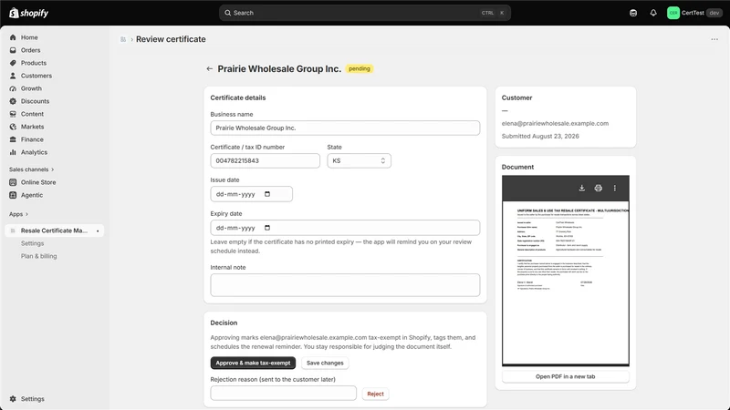Click the Submitted August 23, 2026 text
This screenshot has height=410, width=730.
(540, 136)
